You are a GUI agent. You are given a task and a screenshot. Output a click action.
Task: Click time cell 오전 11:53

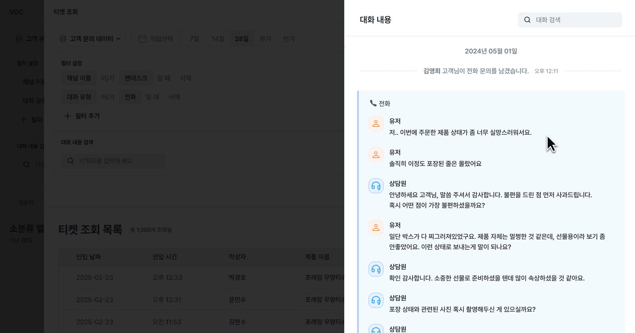point(167,322)
